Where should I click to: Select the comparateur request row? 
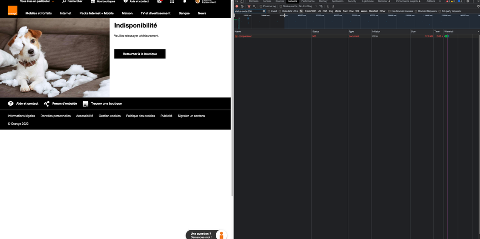coord(357,36)
